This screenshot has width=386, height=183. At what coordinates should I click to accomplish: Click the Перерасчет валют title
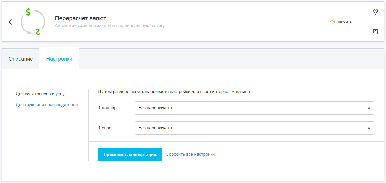(x=81, y=18)
